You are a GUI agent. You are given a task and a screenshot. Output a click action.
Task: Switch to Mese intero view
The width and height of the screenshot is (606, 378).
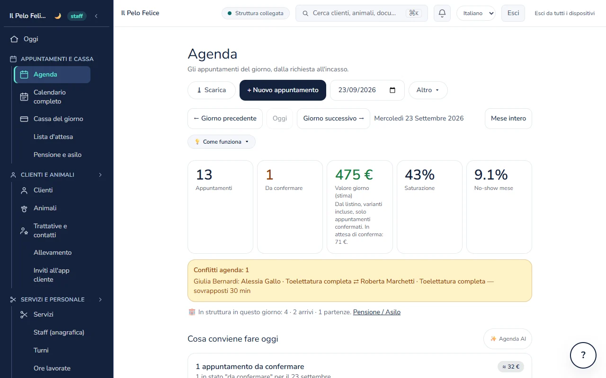(508, 119)
